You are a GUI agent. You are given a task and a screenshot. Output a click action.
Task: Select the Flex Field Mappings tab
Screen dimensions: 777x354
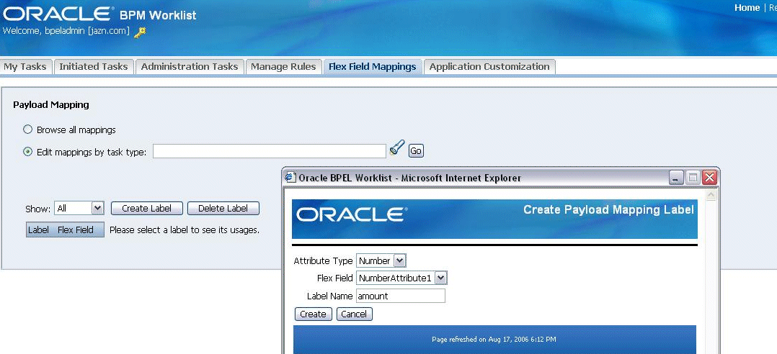pos(372,67)
